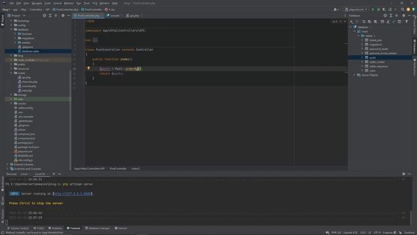Image resolution: width=417 pixels, height=235 pixels.
Task: Click the Run with Coverage icon
Action: [x=384, y=9]
